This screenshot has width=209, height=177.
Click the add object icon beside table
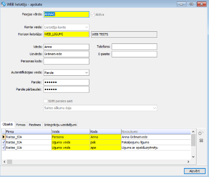(201, 133)
